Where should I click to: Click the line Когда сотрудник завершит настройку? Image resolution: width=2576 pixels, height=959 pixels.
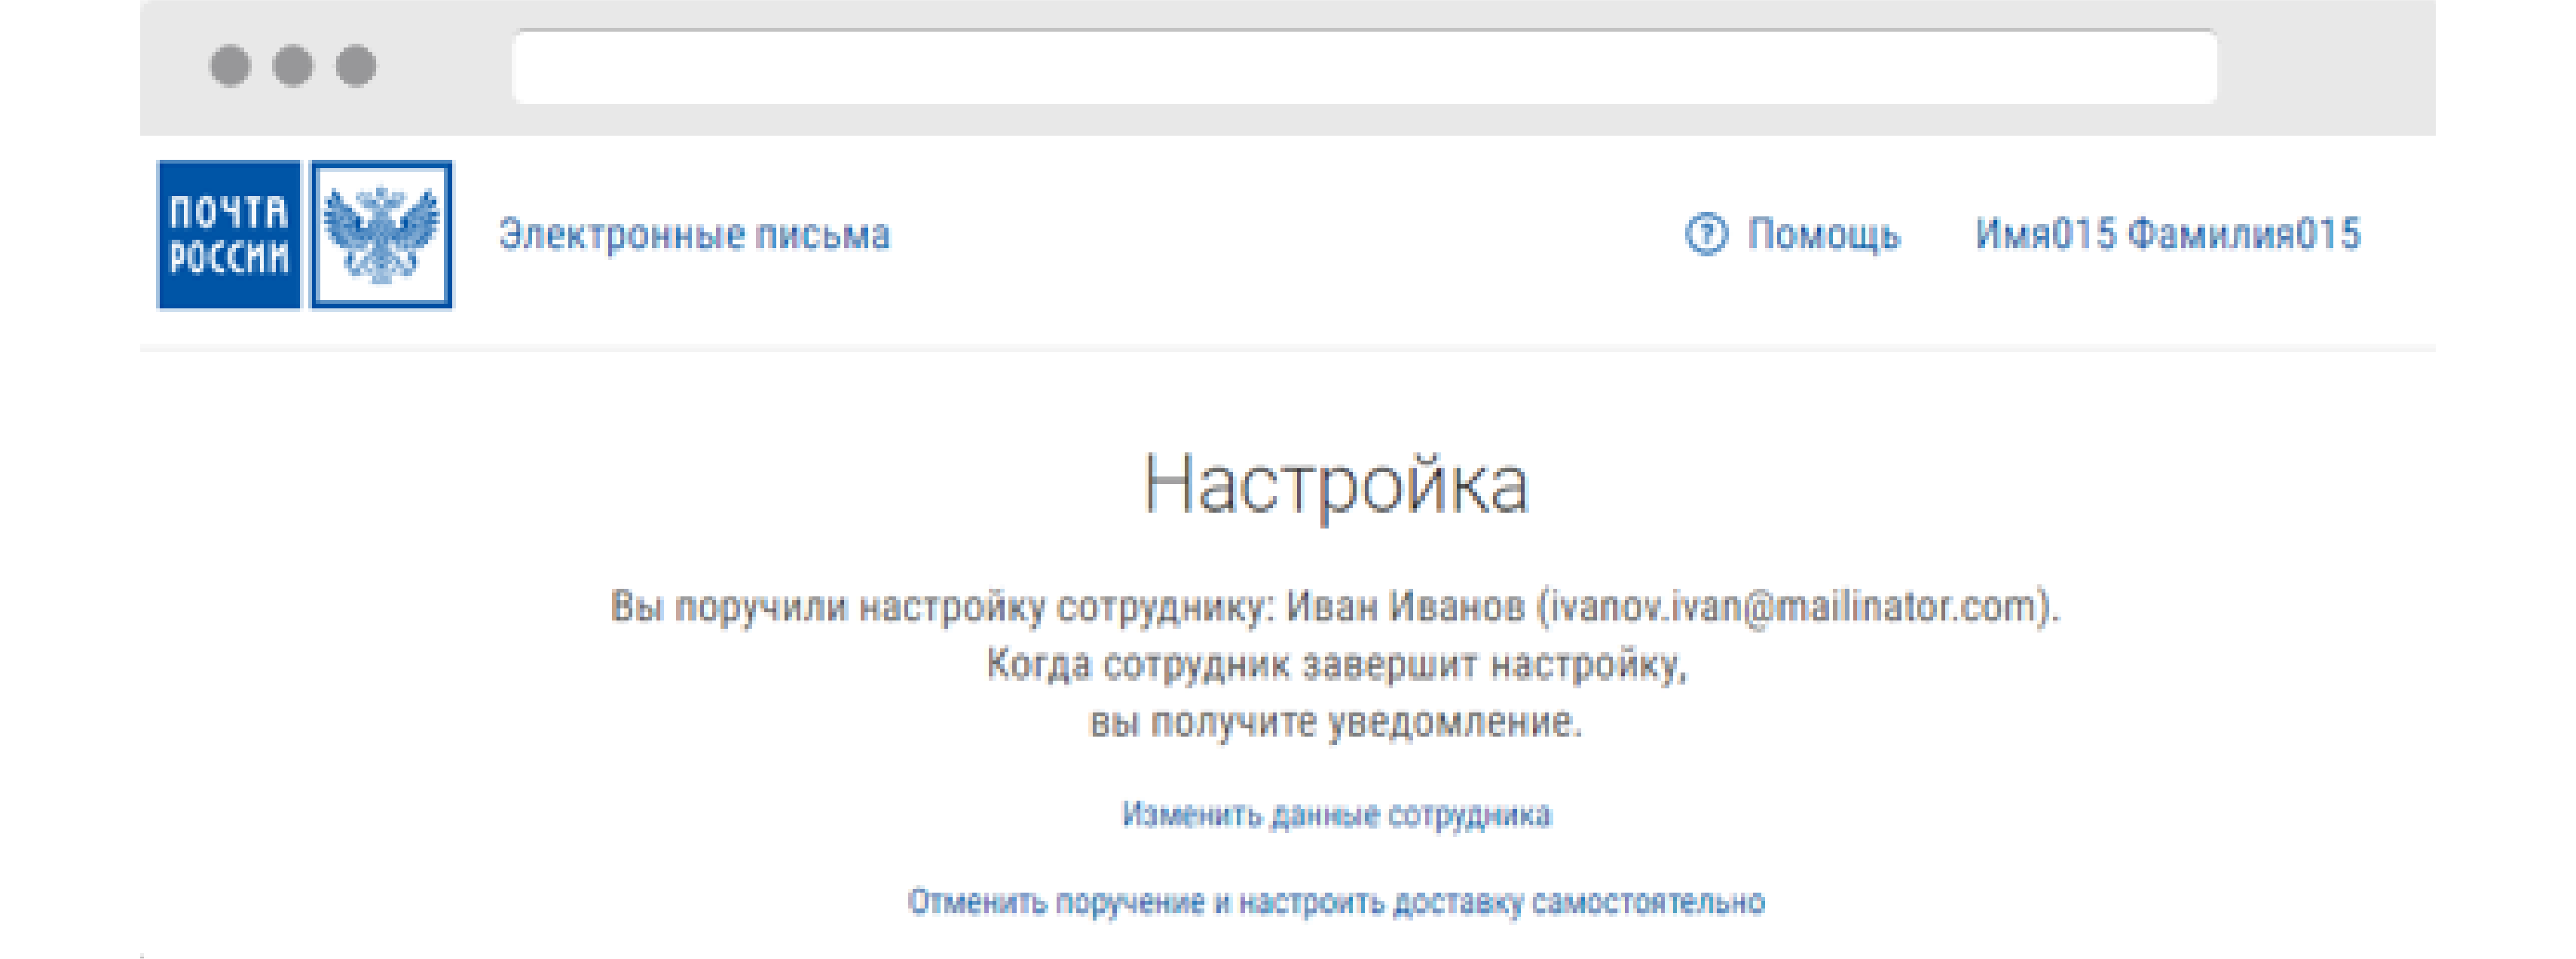point(1336,664)
